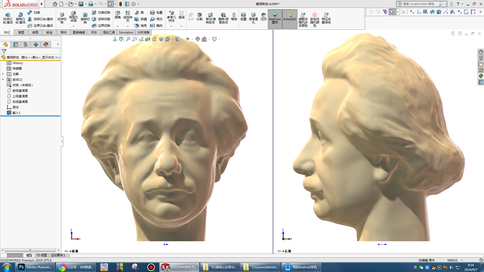Viewport: 484px width, 272px height.
Task: Click the Revolved Boss/Base (旋转凸台/基体) tool
Action: click(20, 18)
